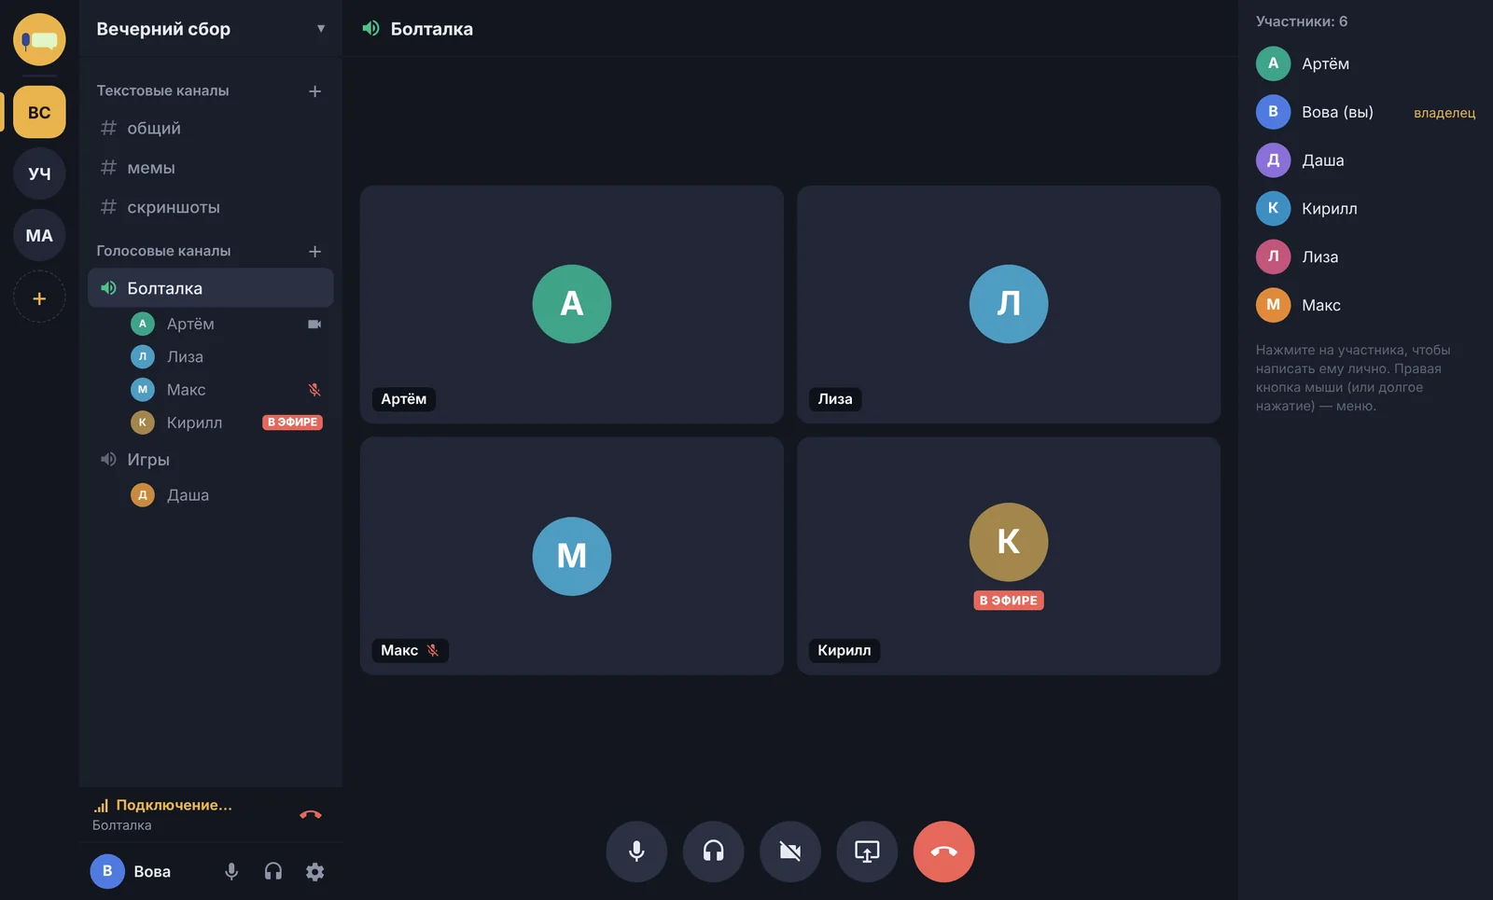Screen dimensions: 1493x900
Task: Turn on camera in call controls
Action: point(790,852)
